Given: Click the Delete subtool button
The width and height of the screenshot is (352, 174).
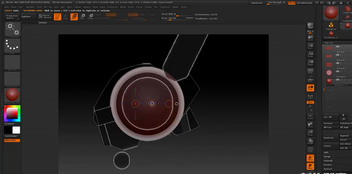Looking at the screenshot, I should pyautogui.click(x=331, y=146).
